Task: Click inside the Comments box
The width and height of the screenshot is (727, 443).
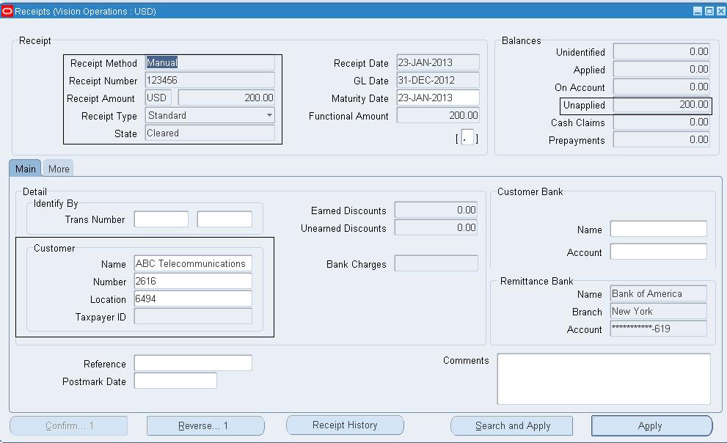Action: click(603, 378)
